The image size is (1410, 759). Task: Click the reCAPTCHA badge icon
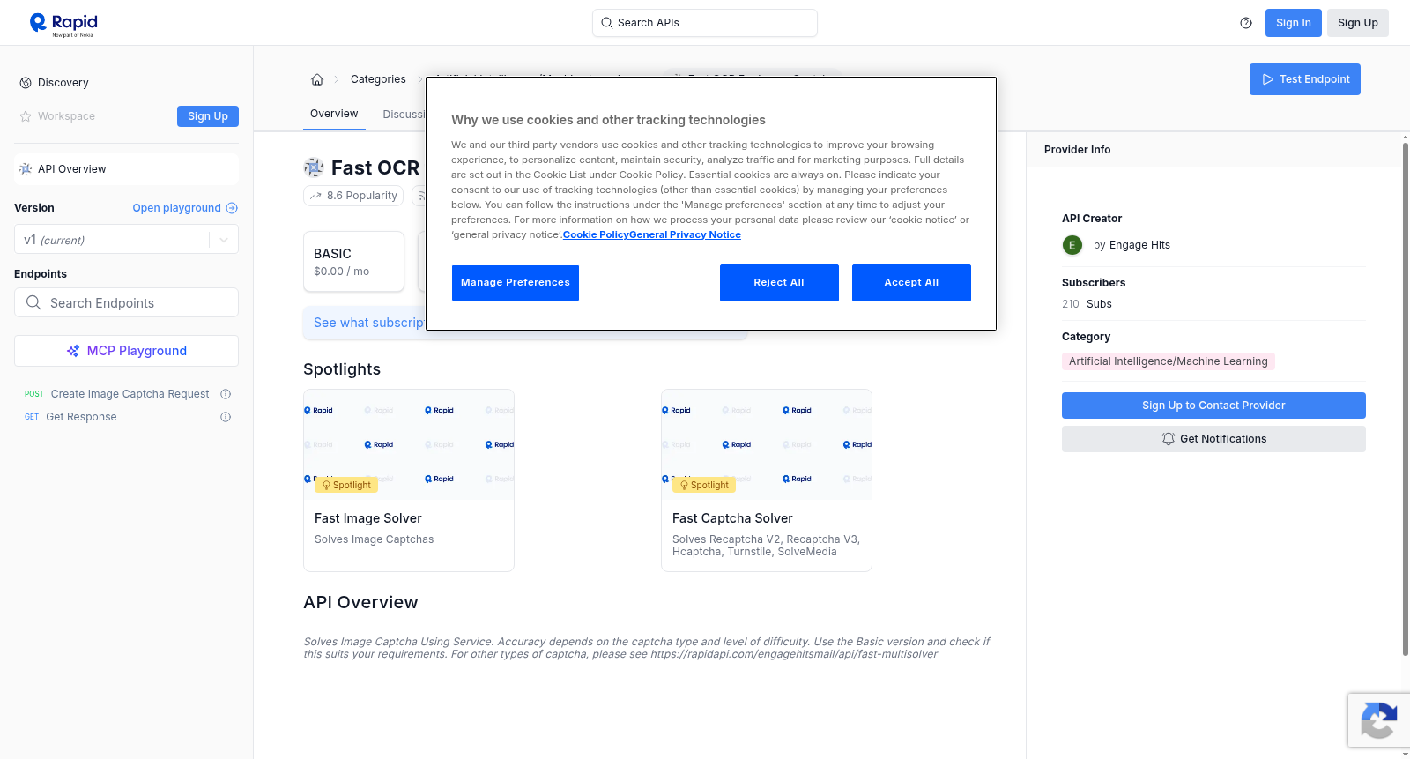1379,720
